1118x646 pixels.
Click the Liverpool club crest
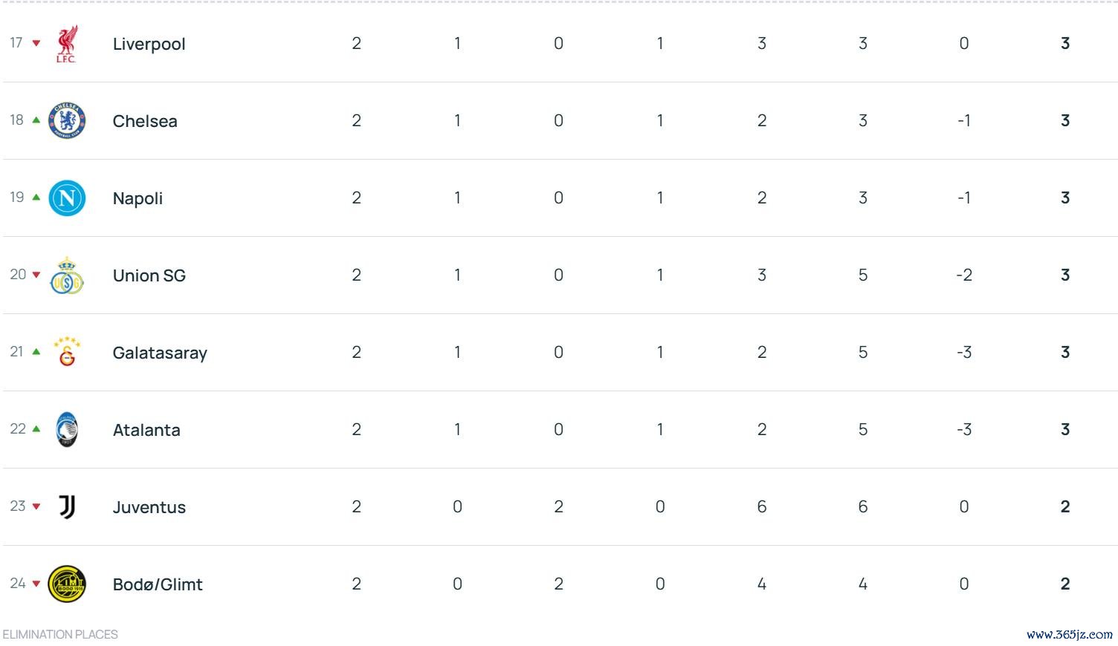pyautogui.click(x=67, y=44)
